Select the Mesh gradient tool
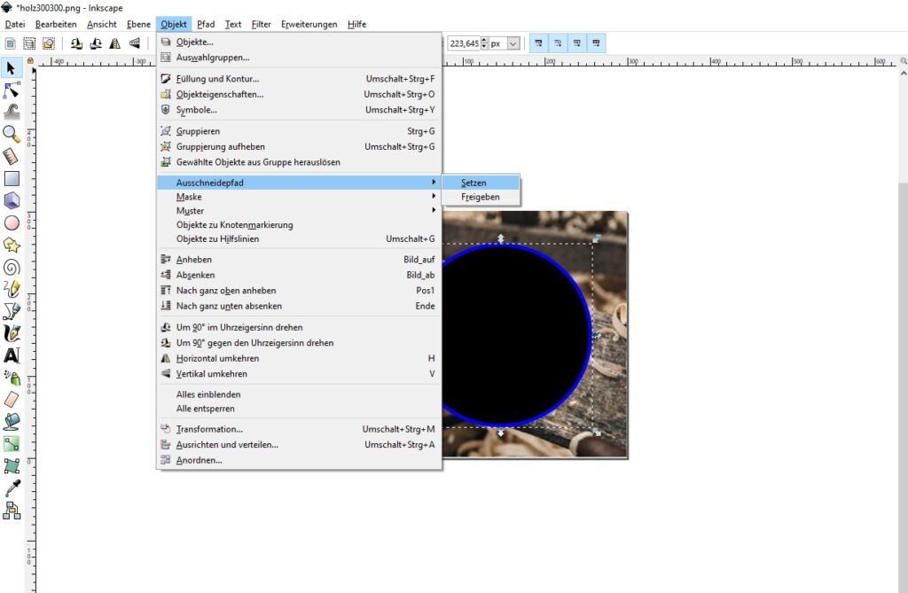 tap(11, 465)
